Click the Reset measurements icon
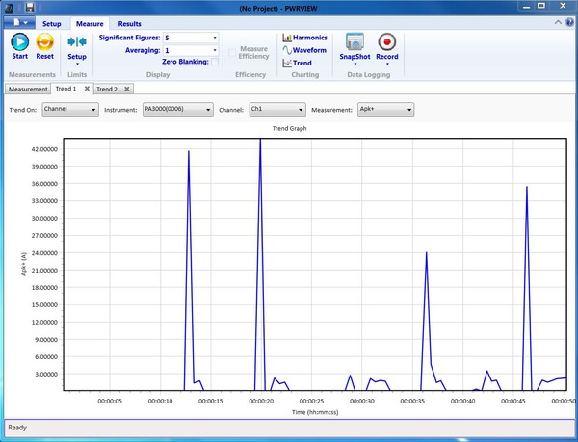 click(x=44, y=42)
